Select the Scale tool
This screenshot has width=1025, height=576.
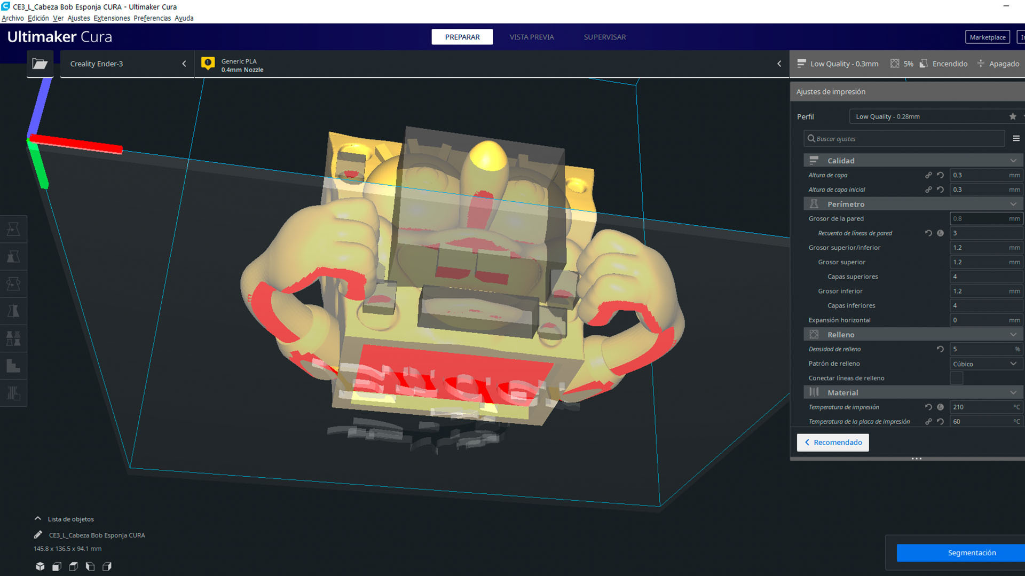(14, 256)
